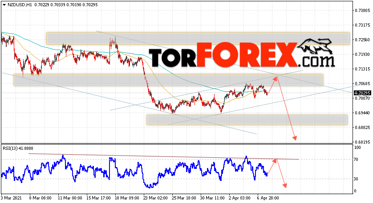Select the NZDUSD,H1 symbol title text
Viewport: 373px width, 203px height.
[x=20, y=5]
